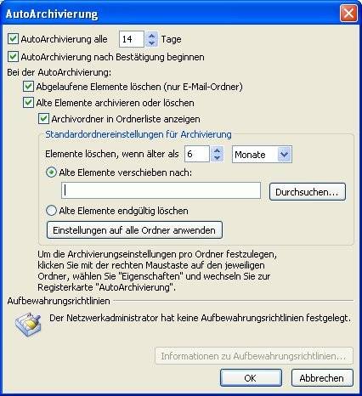Uncheck 'AutoArchivierung nach Bestätigung beginnen'
362x396 pixels.
coord(13,57)
